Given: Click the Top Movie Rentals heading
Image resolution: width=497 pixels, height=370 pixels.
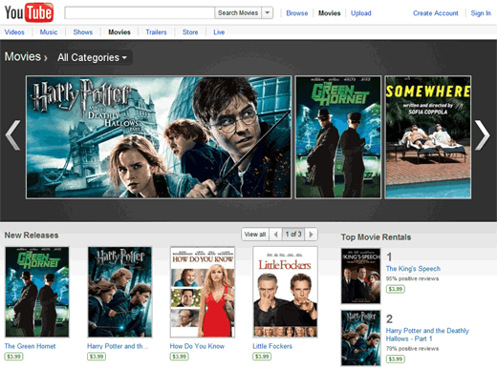Looking at the screenshot, I should (x=376, y=237).
